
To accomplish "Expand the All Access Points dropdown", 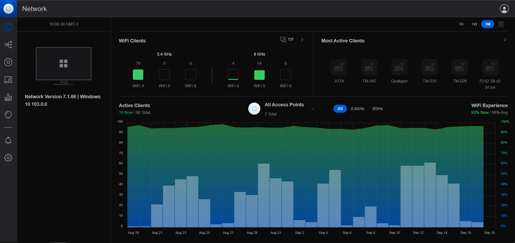I will [312, 109].
